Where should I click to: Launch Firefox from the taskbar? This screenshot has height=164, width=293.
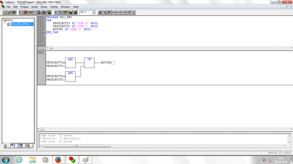(59, 160)
